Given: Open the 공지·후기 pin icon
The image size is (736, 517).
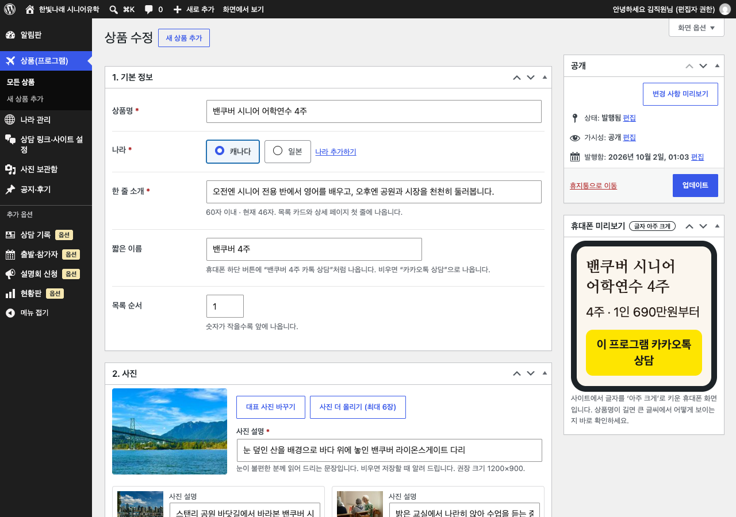Looking at the screenshot, I should pos(10,189).
